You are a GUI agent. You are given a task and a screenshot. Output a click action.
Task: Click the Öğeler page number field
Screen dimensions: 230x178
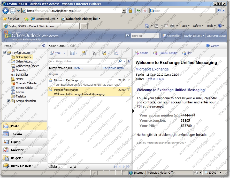[x=63, y=167]
